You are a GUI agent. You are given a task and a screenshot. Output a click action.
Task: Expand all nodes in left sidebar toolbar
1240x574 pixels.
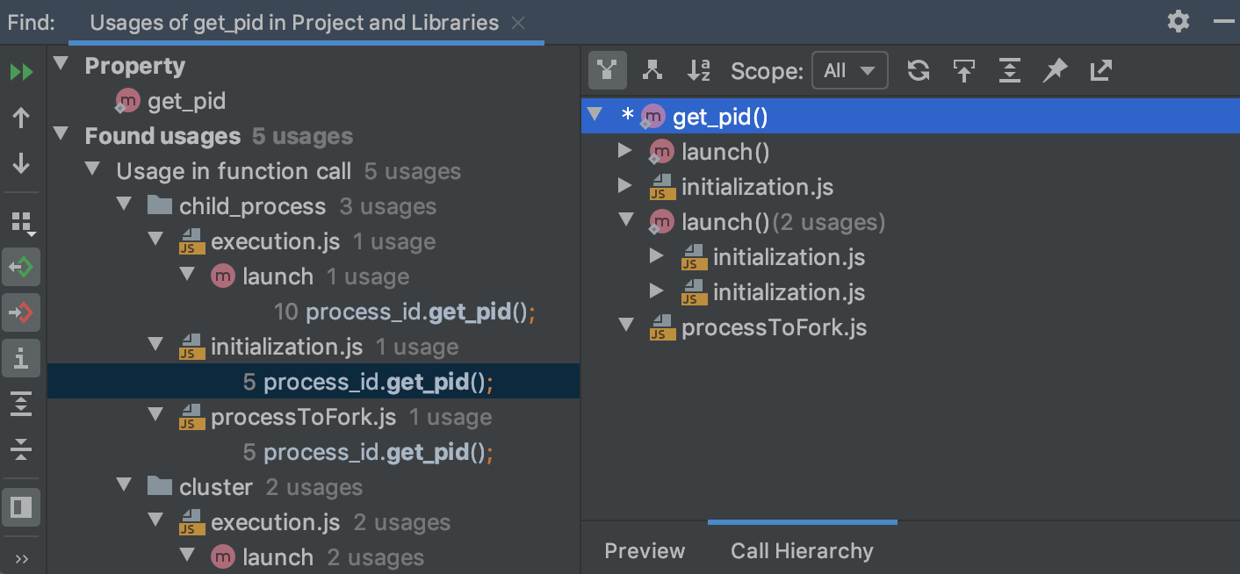coord(22,405)
